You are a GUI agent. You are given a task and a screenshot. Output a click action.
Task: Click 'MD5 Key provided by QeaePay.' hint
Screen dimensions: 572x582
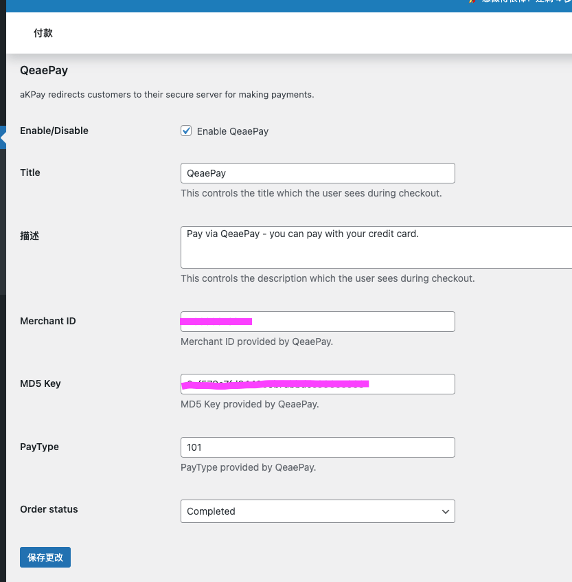point(250,404)
